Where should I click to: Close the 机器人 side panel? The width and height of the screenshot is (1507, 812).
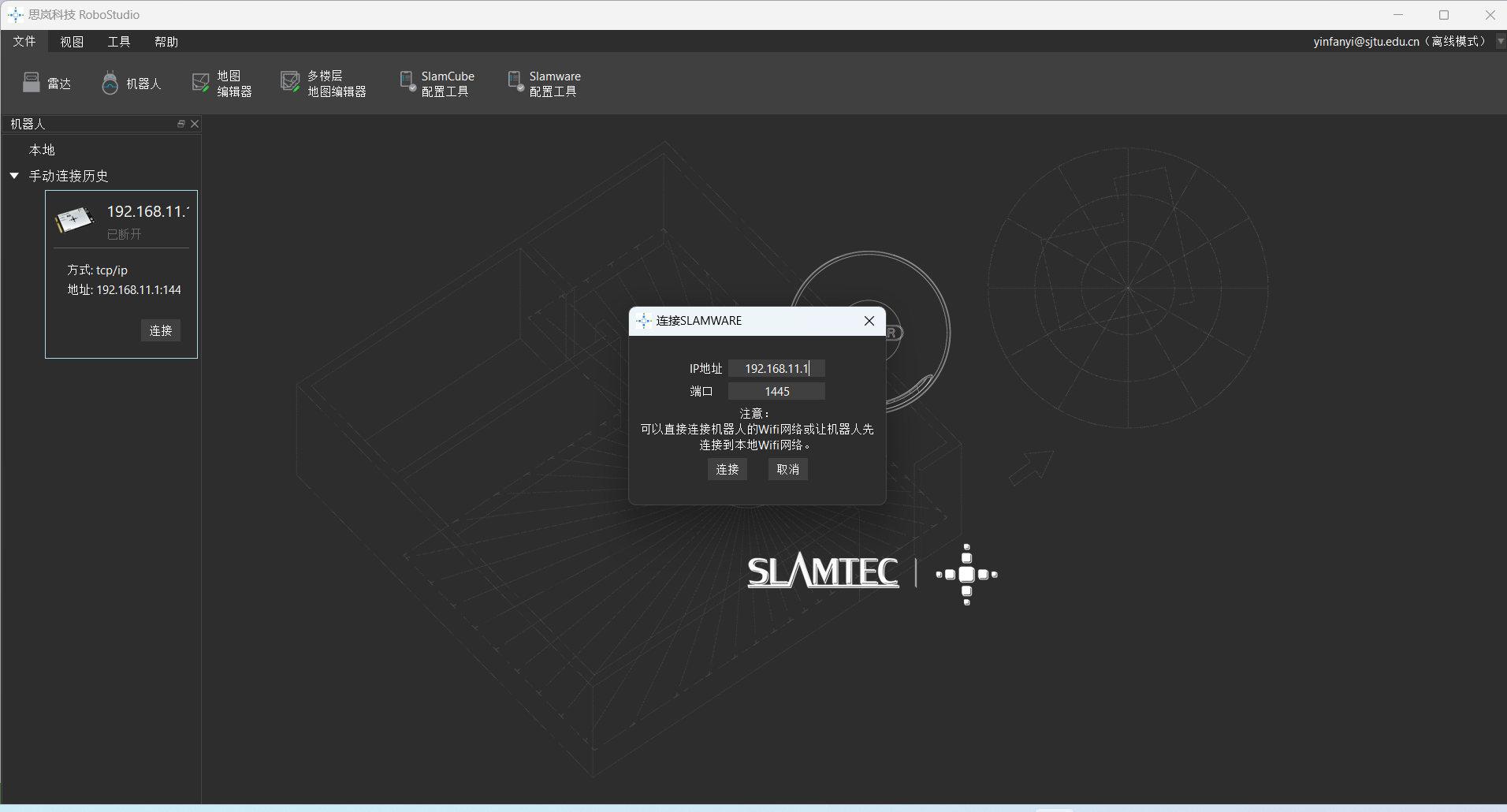[195, 124]
